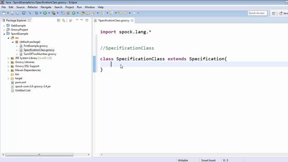Open the External Tools dropdown arrow
Viewport: 288px width, 162px height.
click(58, 13)
